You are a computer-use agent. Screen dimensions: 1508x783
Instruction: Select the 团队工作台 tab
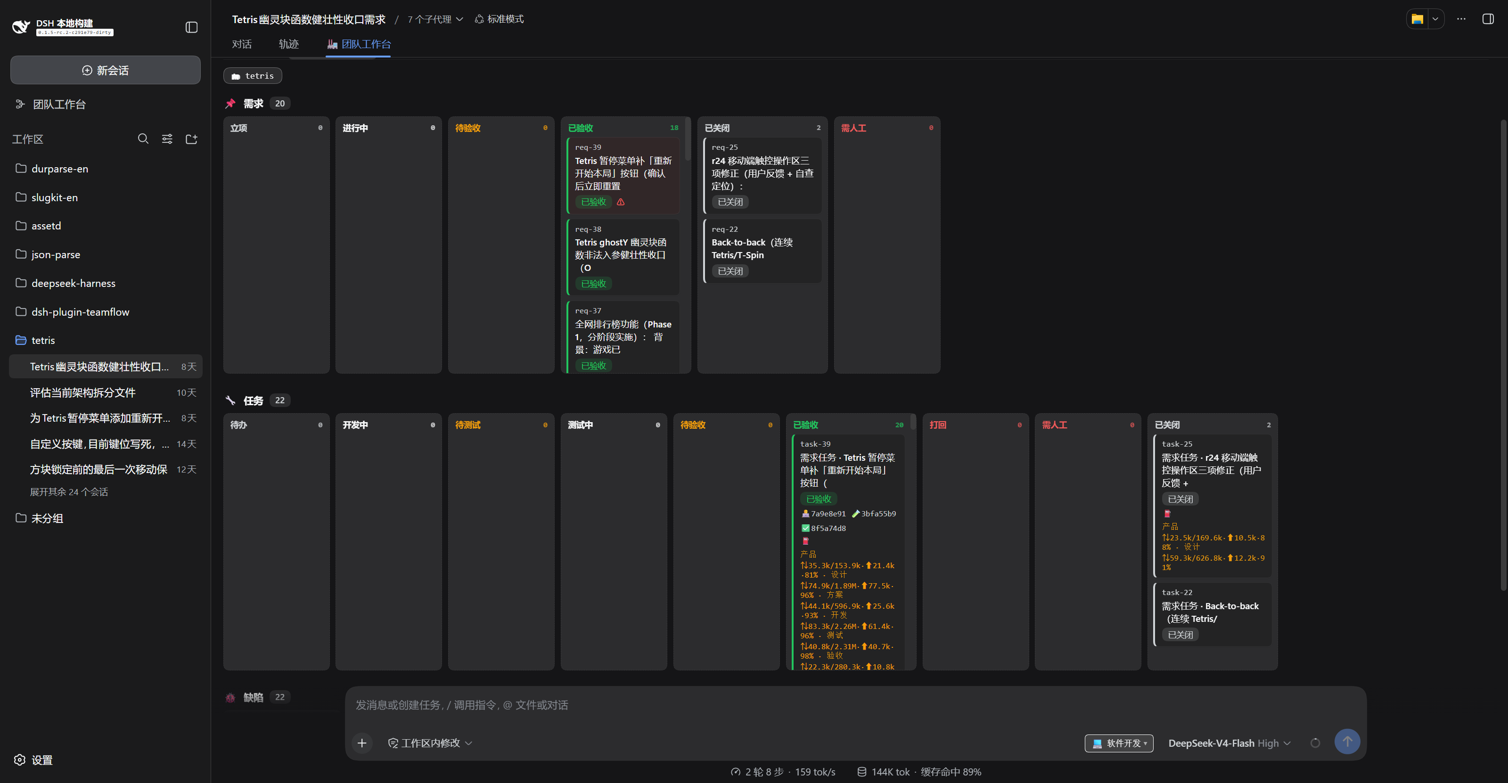click(358, 44)
